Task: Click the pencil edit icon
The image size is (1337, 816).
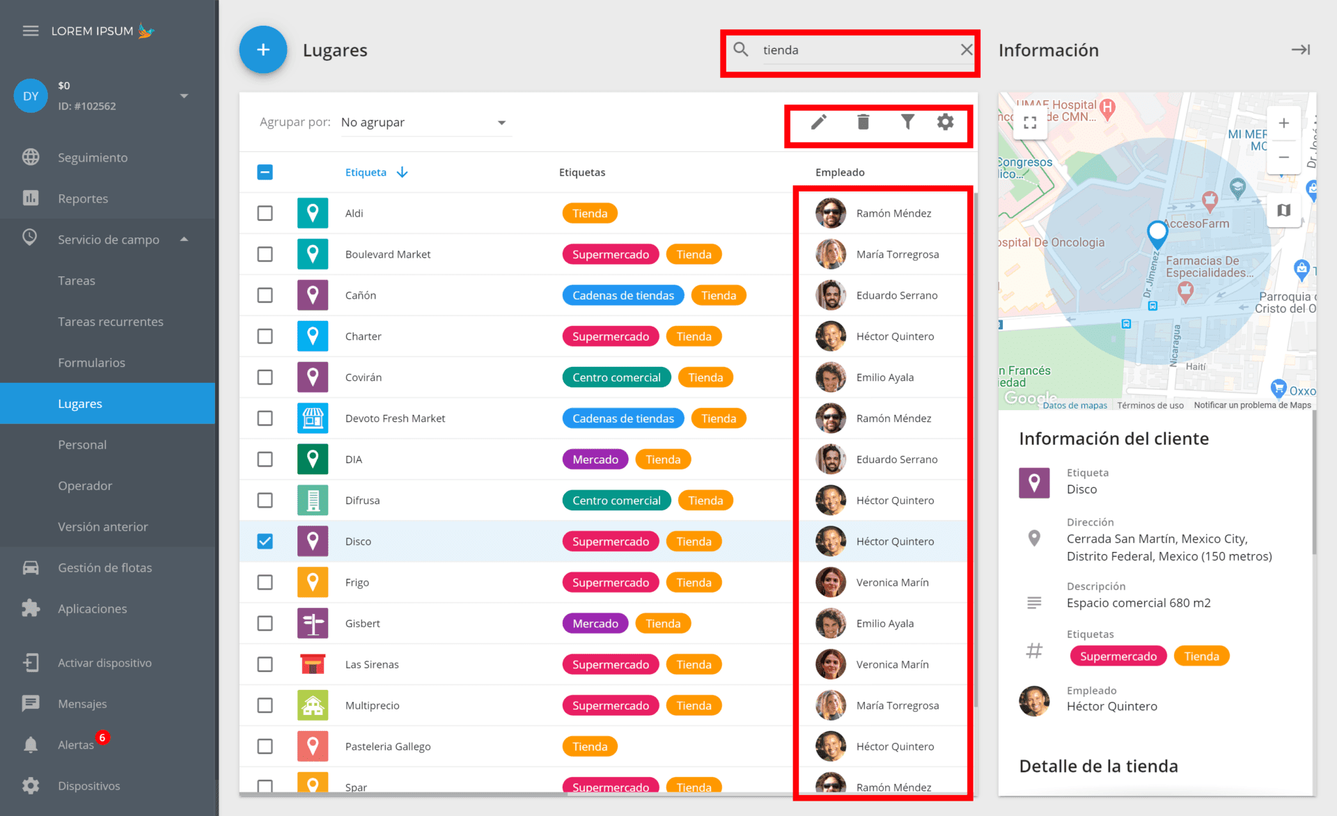Action: point(819,123)
